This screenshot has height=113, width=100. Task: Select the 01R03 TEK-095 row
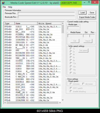coord(33,69)
